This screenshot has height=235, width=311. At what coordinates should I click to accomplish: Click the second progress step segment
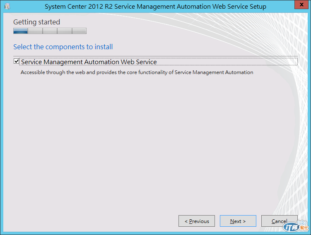(x=35, y=31)
